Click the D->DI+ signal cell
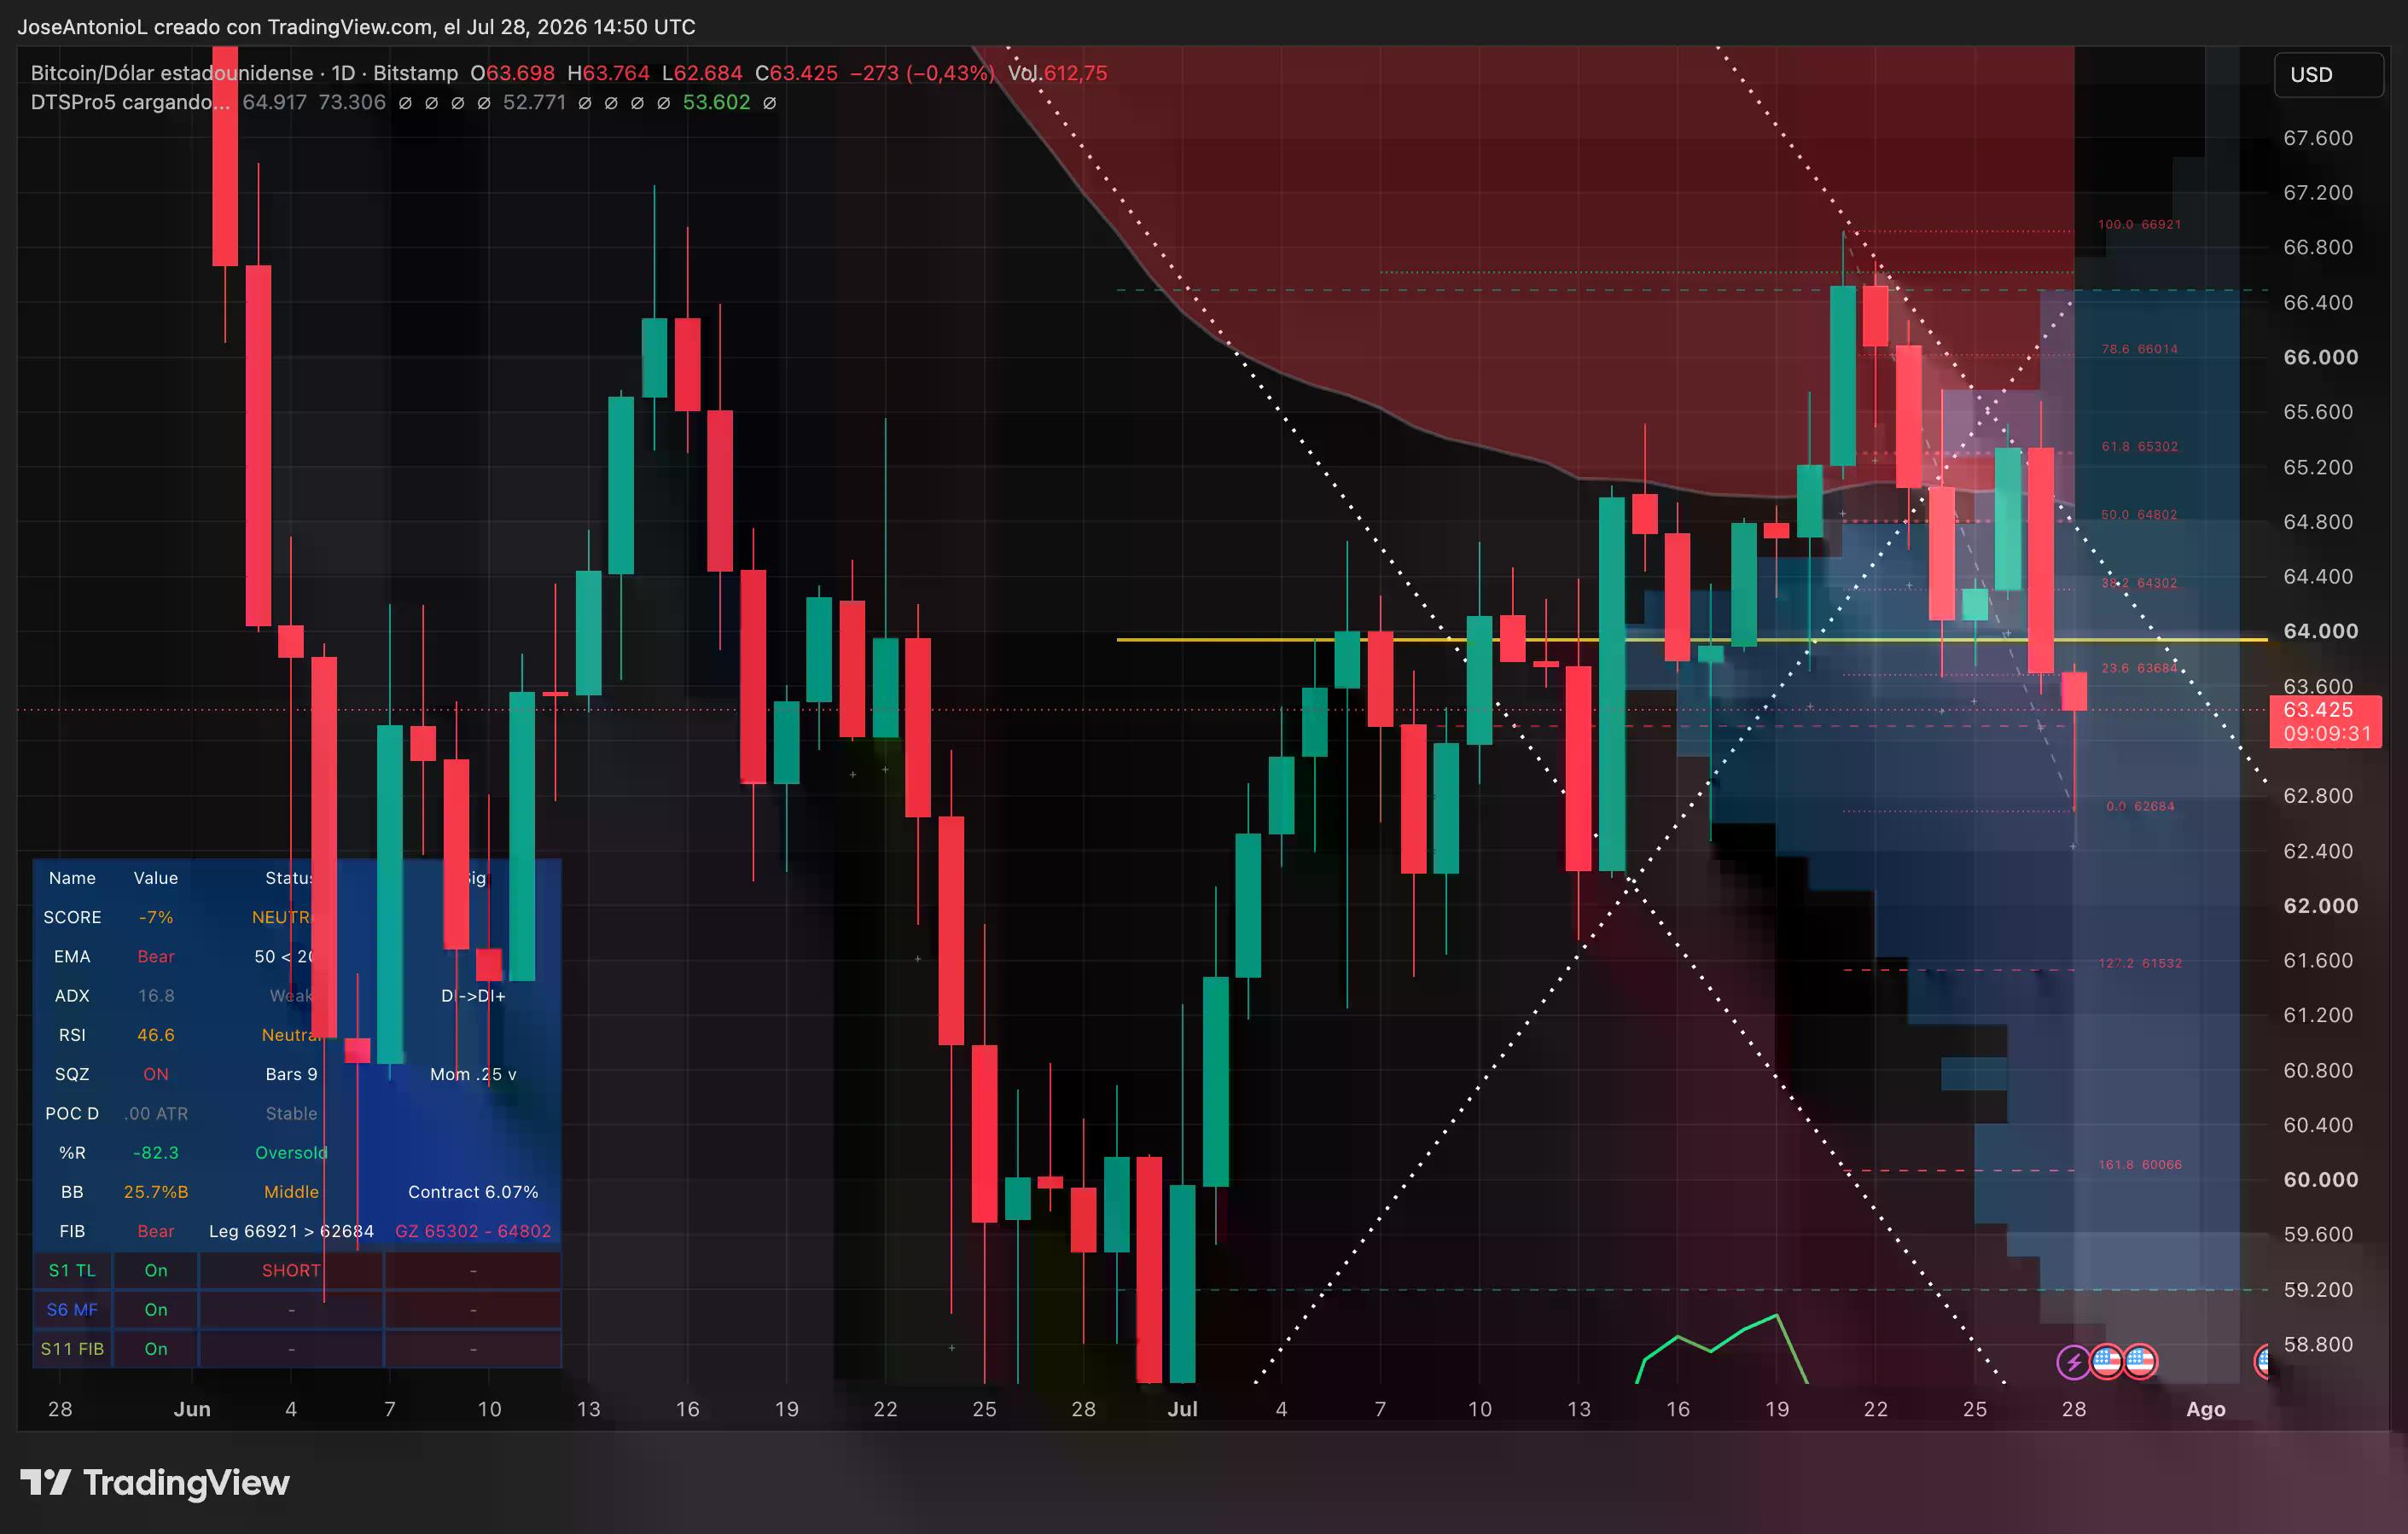The image size is (2408, 1534). (473, 995)
